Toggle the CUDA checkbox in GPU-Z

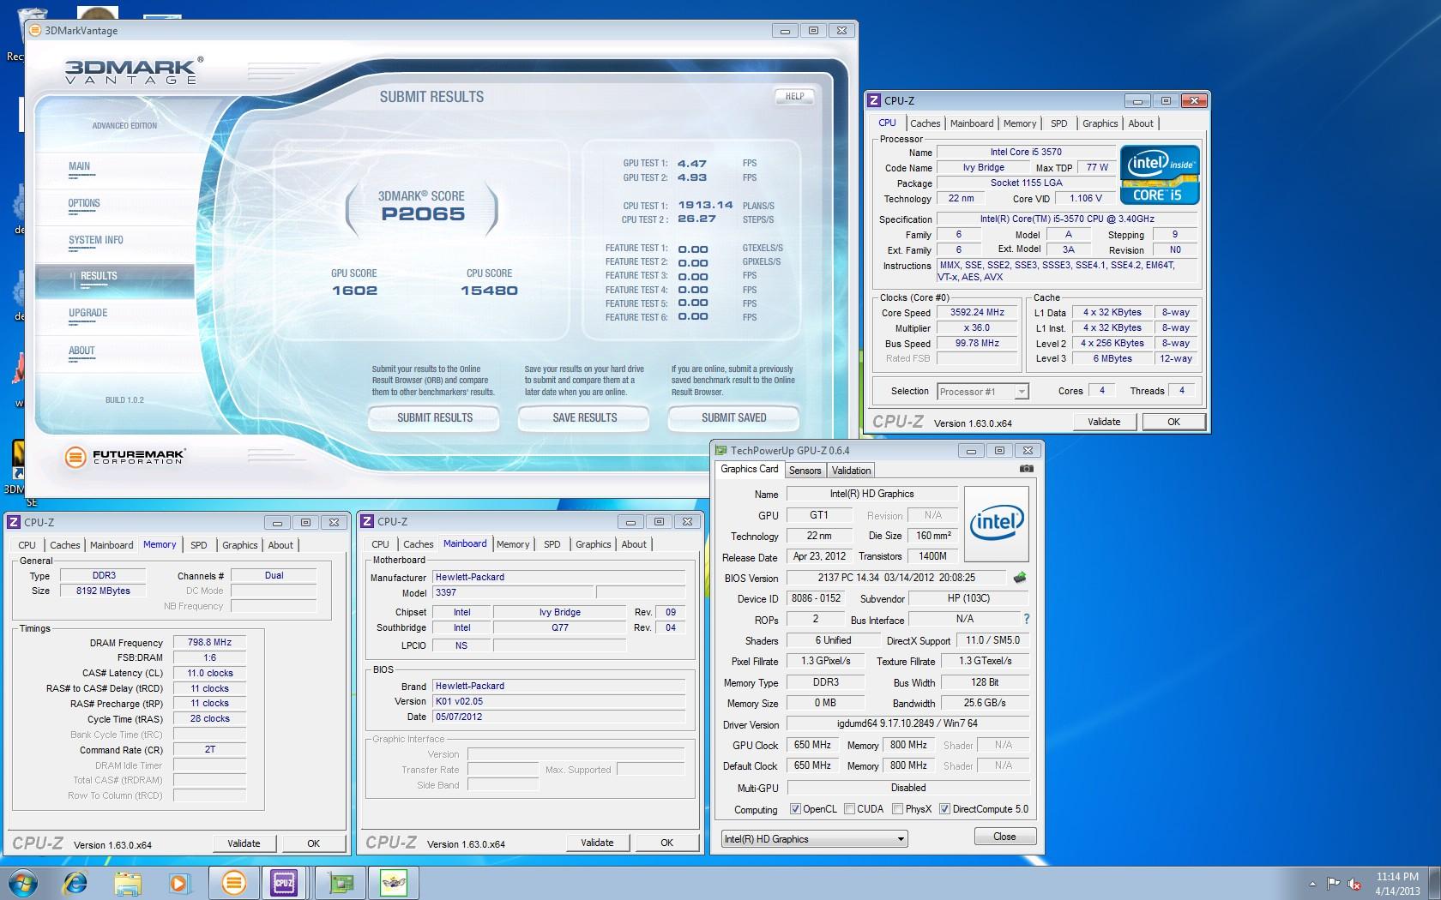pyautogui.click(x=849, y=809)
